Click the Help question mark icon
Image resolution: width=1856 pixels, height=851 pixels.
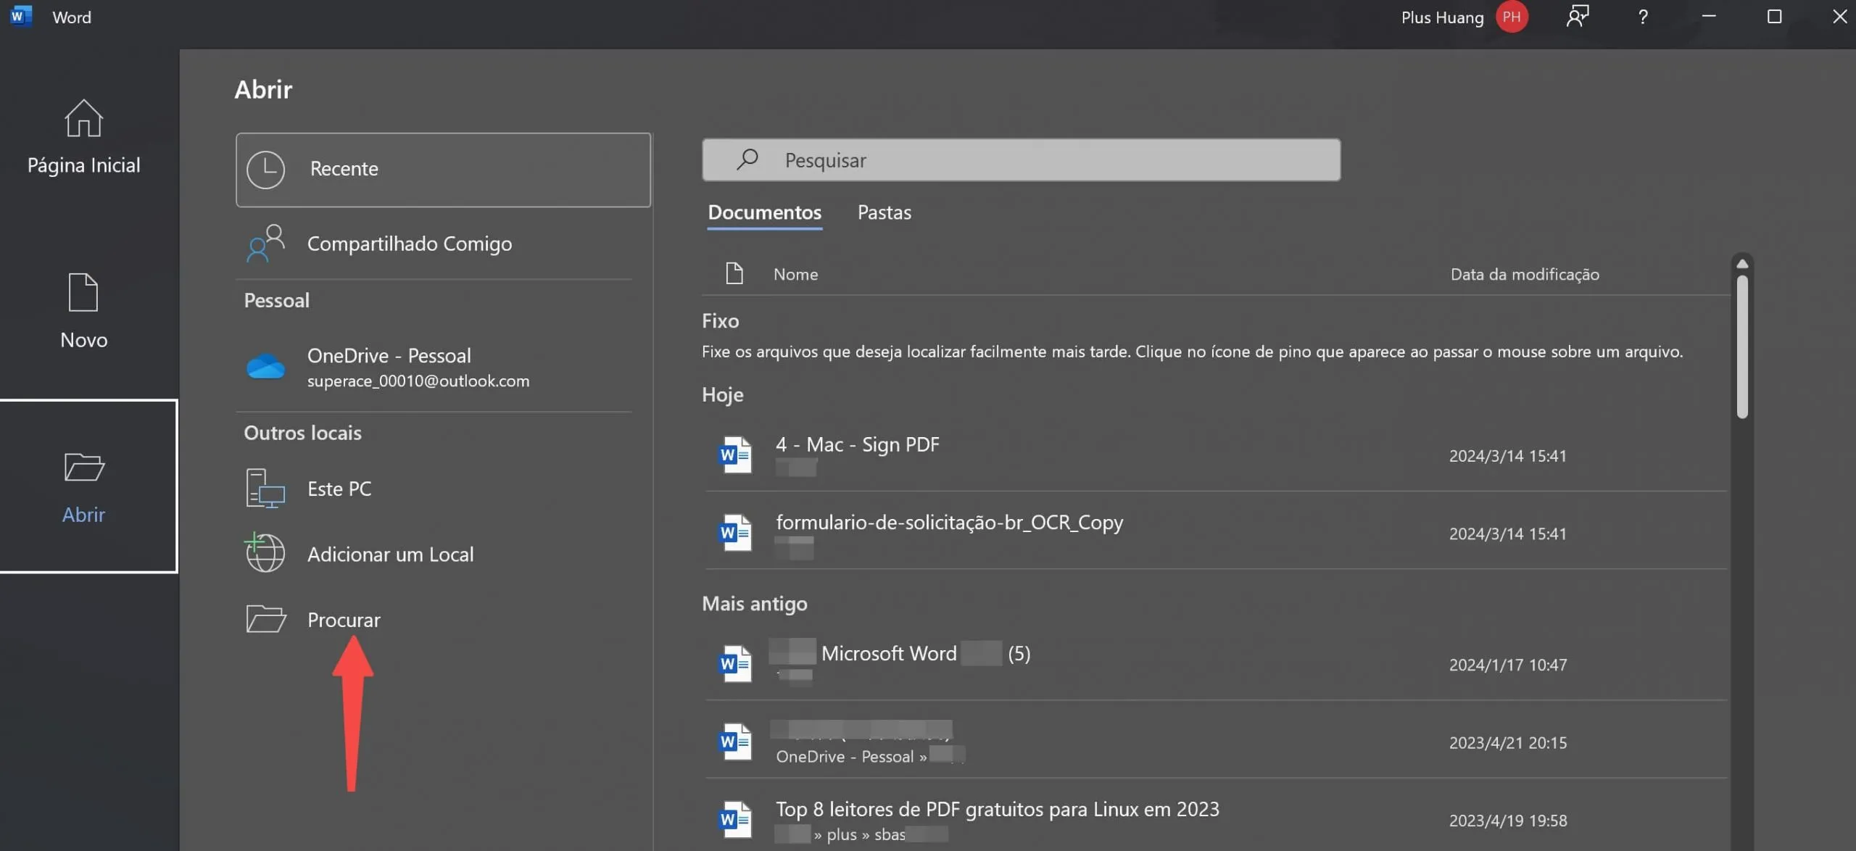click(x=1642, y=16)
